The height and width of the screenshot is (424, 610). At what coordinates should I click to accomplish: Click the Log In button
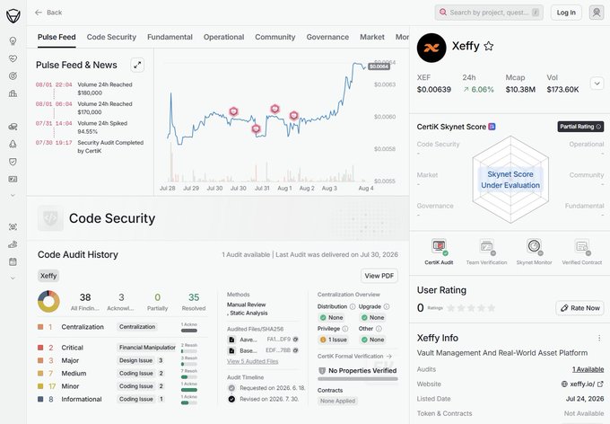click(566, 13)
